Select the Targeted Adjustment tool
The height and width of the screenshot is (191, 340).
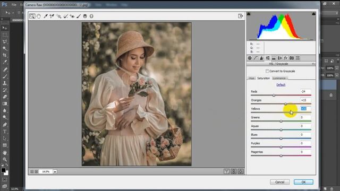click(x=58, y=16)
